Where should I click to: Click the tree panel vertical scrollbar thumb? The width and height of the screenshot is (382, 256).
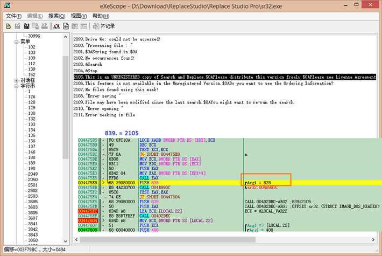coord(66,107)
